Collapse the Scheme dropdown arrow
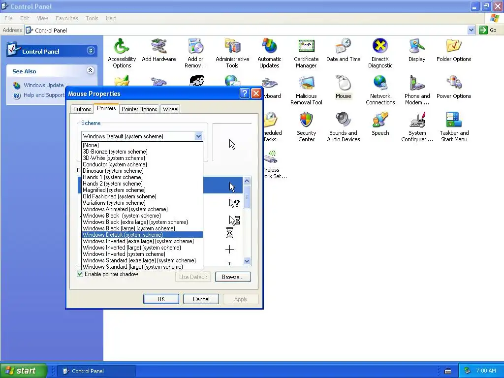Screen dimensions: 504x378 click(198, 136)
